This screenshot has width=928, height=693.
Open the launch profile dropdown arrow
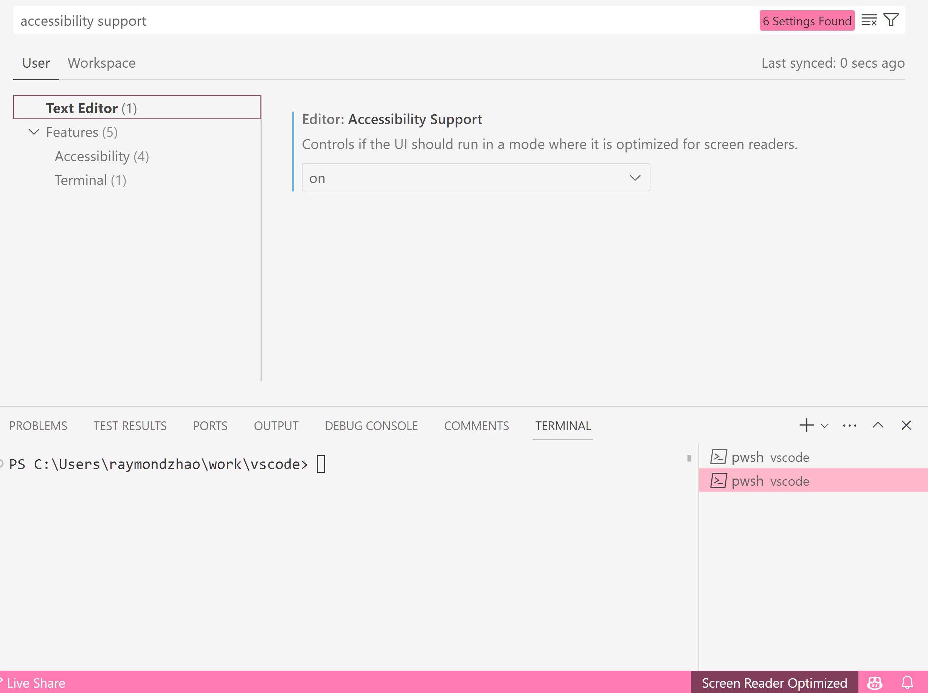click(x=824, y=426)
